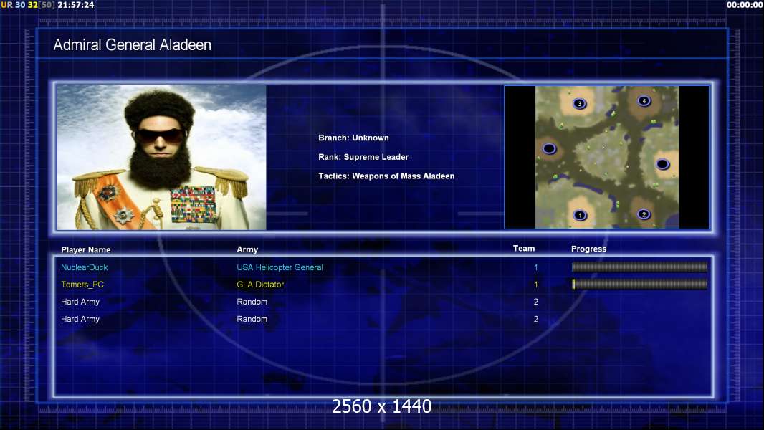Click the team number of Tomers_PC
The image size is (764, 430).
point(536,285)
